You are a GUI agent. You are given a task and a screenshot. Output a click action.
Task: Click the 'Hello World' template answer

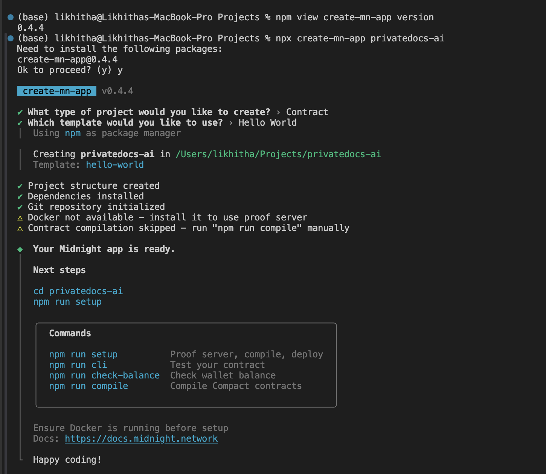[268, 123]
